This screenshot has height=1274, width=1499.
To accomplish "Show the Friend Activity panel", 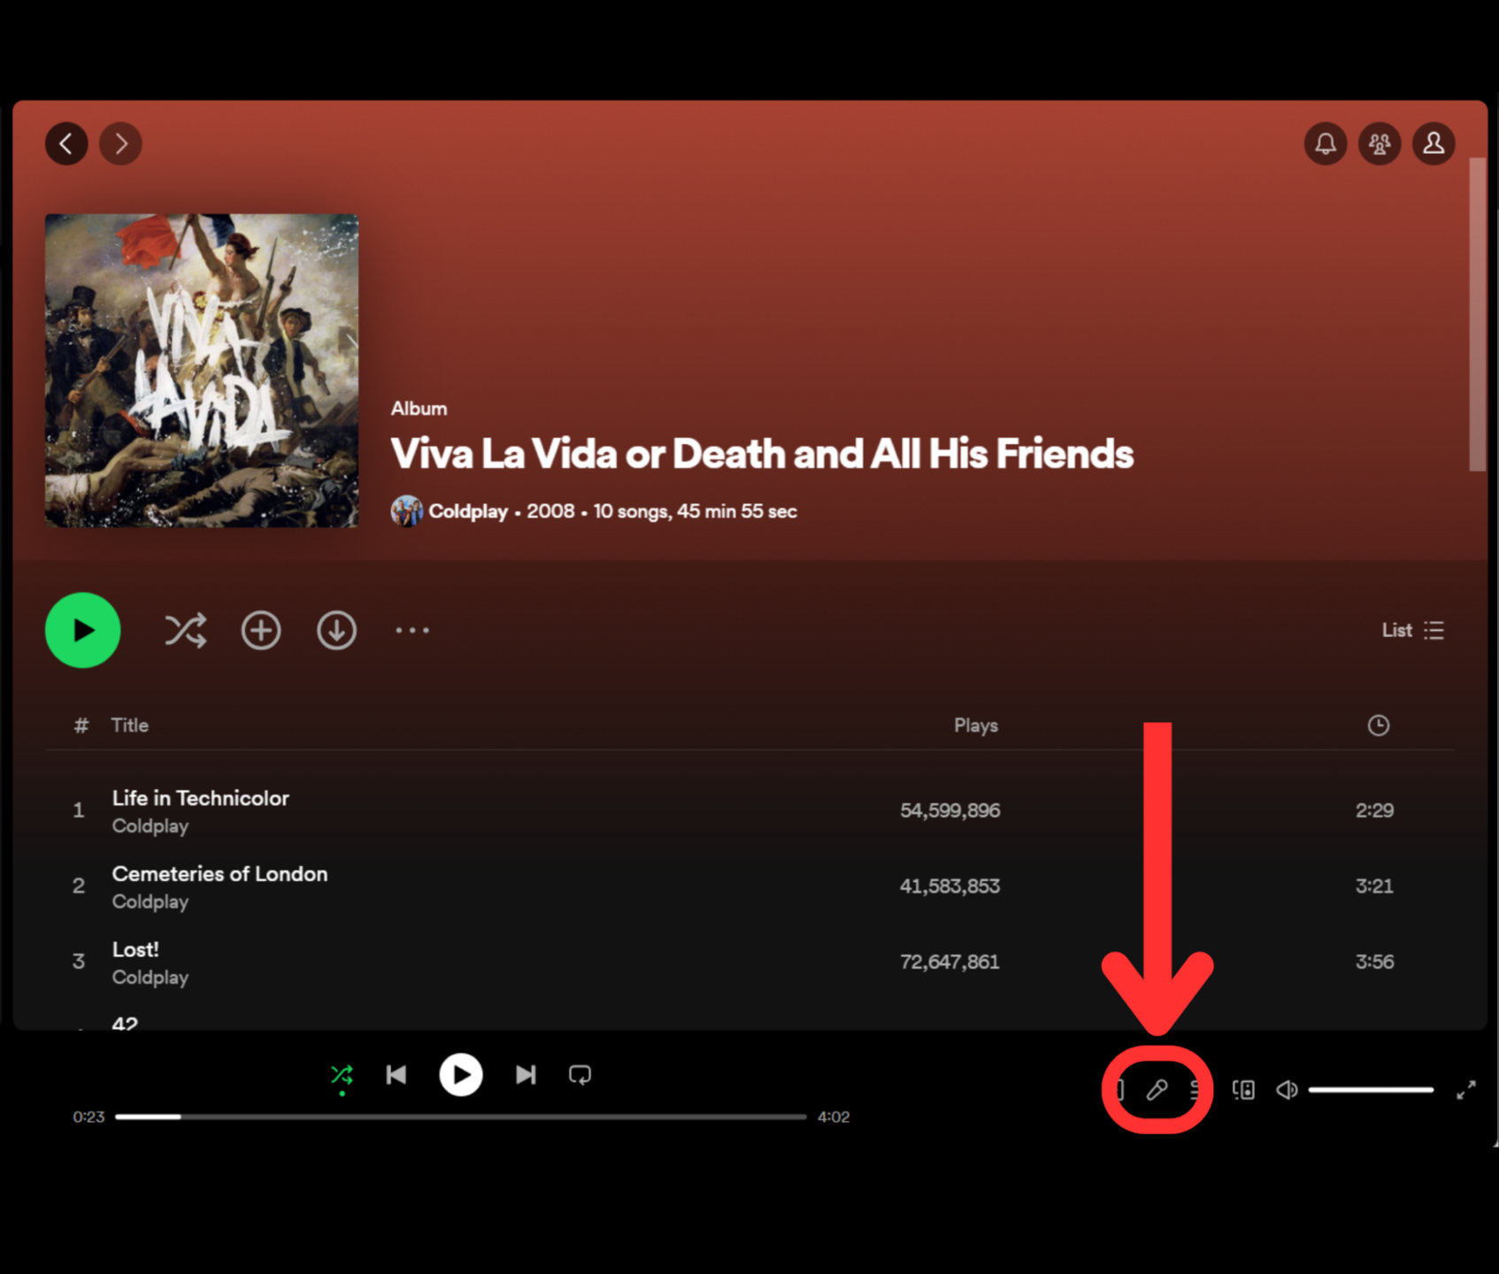I will [1380, 143].
